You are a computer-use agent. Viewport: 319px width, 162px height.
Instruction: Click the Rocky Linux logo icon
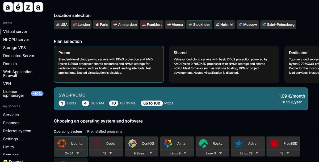point(203,143)
